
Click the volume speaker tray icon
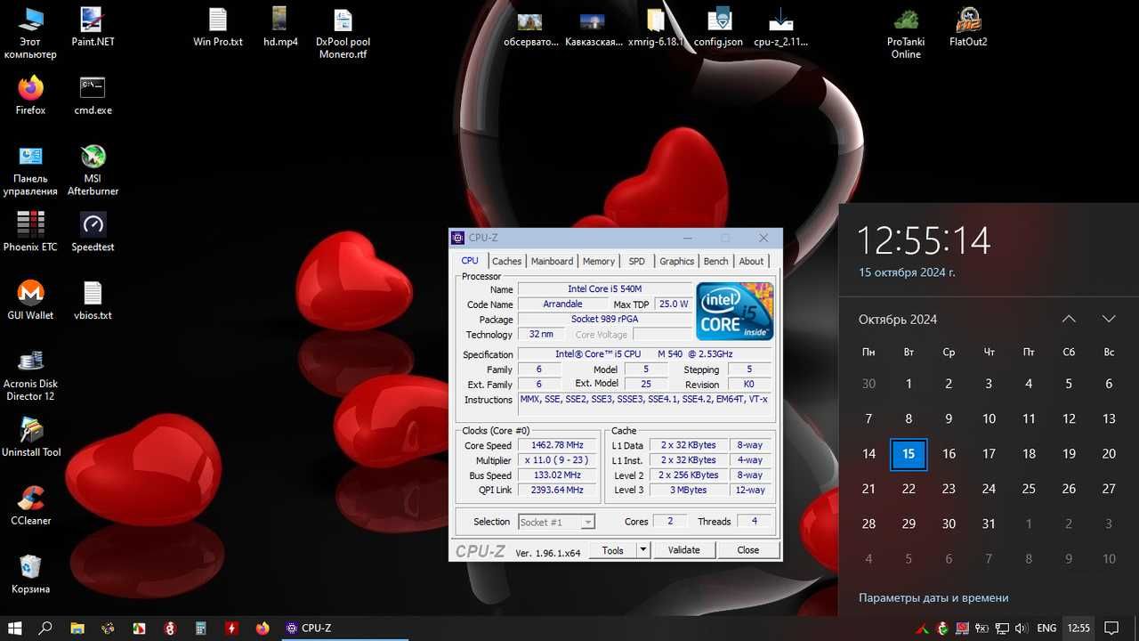(x=1022, y=628)
